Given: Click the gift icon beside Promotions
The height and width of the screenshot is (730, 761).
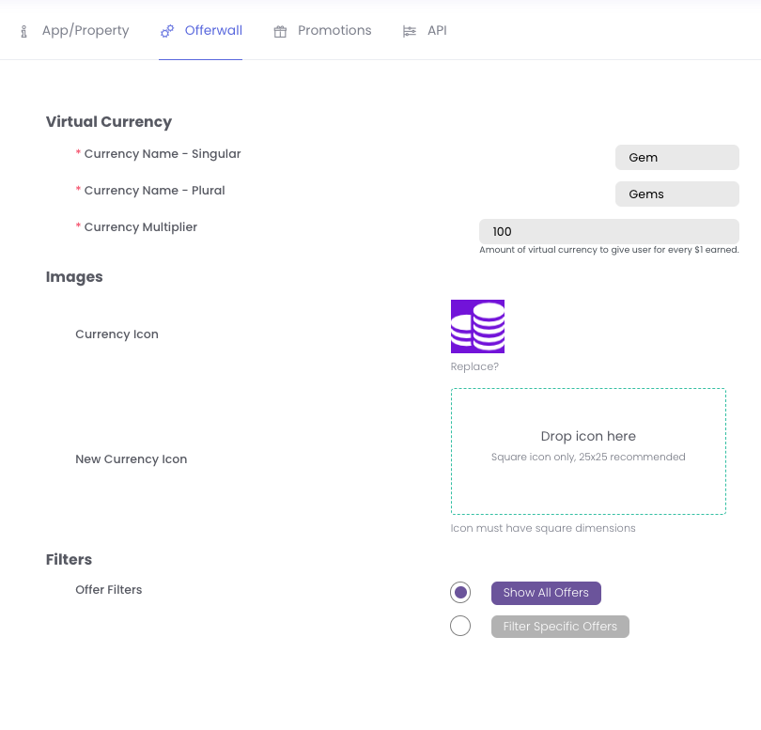Looking at the screenshot, I should [280, 32].
